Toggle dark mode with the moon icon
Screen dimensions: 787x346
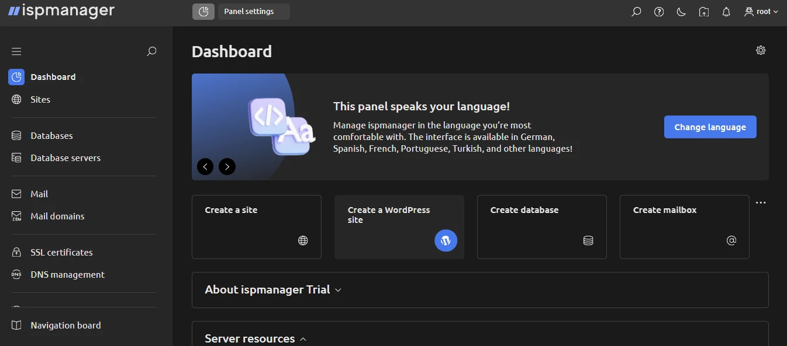(681, 11)
